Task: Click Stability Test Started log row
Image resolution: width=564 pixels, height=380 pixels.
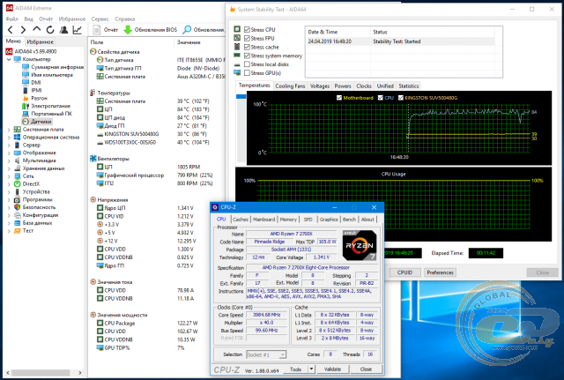Action: tap(401, 41)
